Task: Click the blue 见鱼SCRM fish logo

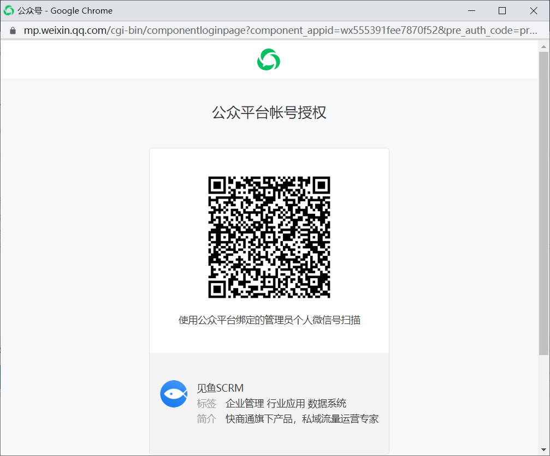Action: tap(174, 394)
